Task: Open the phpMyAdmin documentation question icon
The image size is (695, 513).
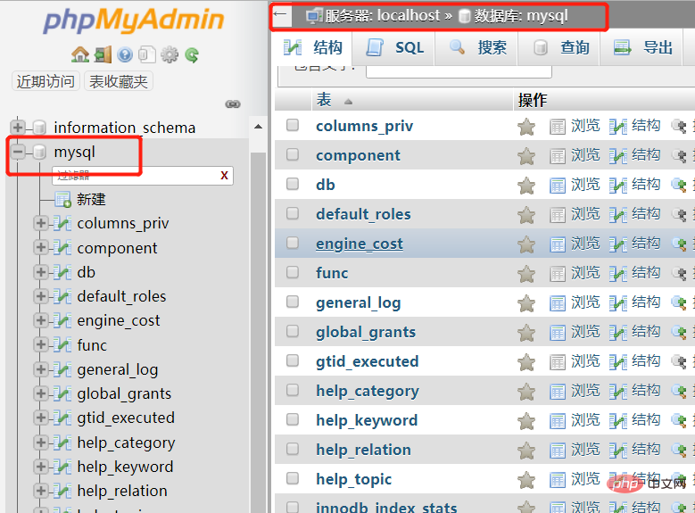Action: coord(125,55)
